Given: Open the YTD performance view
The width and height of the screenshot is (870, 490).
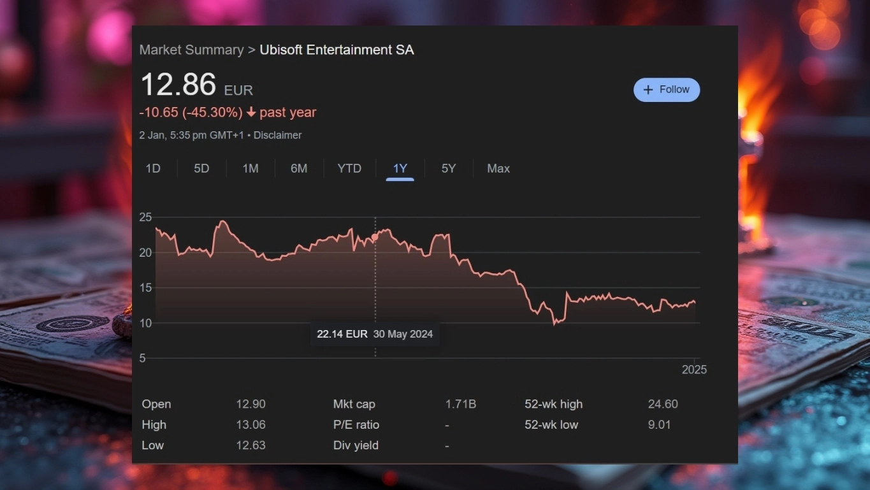Looking at the screenshot, I should click(349, 168).
